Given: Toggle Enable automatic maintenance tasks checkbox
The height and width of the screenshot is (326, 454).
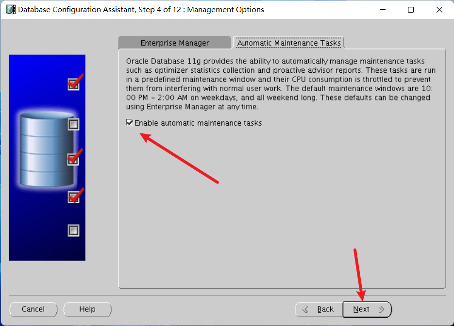Looking at the screenshot, I should (130, 123).
